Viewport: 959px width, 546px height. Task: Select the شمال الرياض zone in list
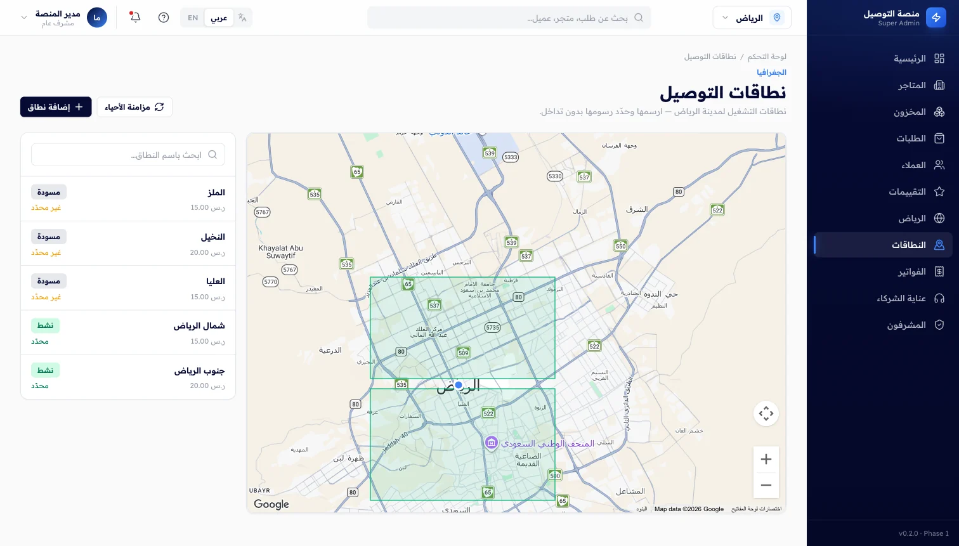(x=128, y=332)
